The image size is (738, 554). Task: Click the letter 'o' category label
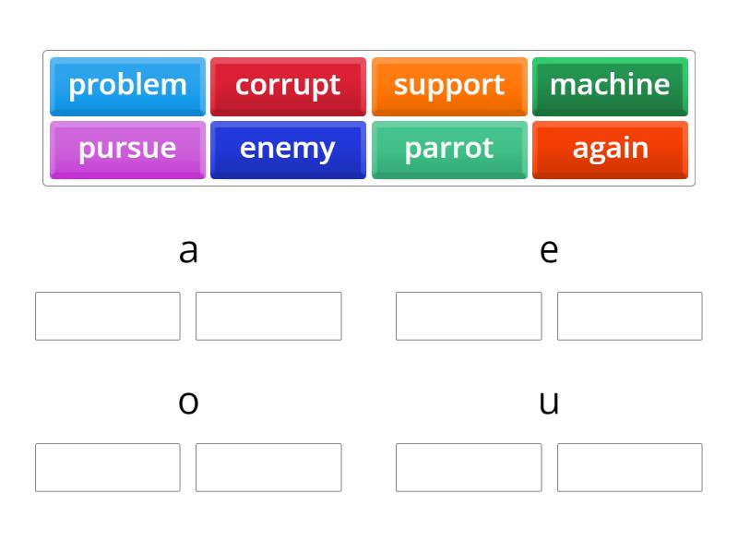(188, 401)
